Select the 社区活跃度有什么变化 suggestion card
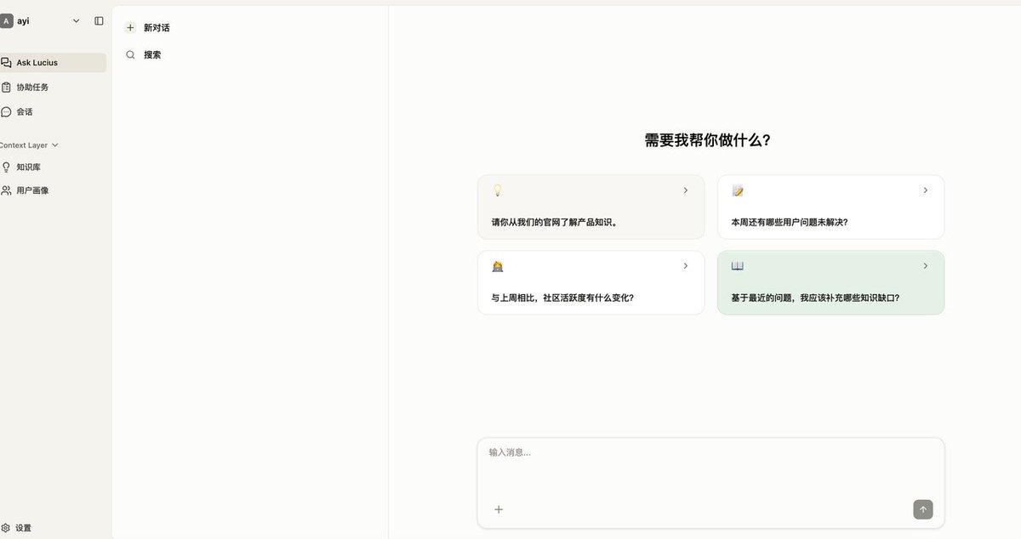Screen dimensions: 1021x539 (x=590, y=282)
